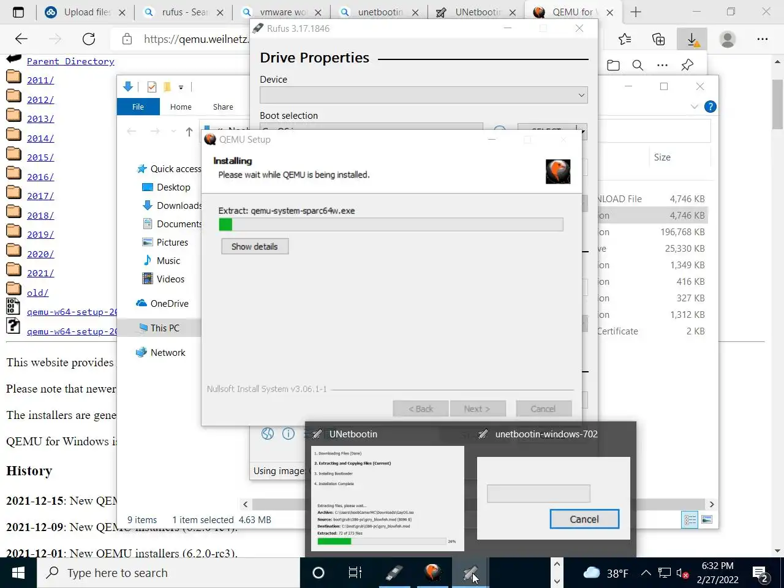The height and width of the screenshot is (588, 784).
Task: Show hidden system tray icons
Action: (x=646, y=573)
